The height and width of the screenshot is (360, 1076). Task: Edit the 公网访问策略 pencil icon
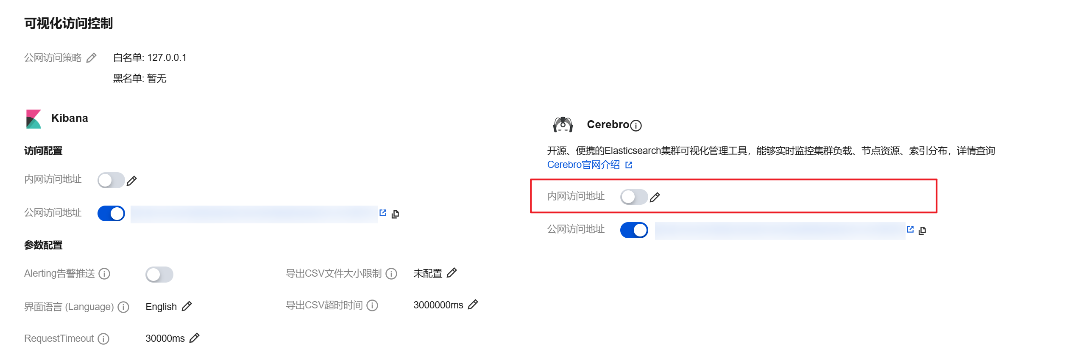pos(91,58)
